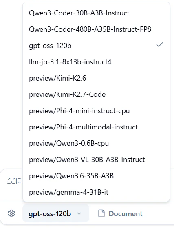The height and width of the screenshot is (228, 174).
Task: Pick preview/Phi-4-multimodal-instruct option
Action: point(96,127)
